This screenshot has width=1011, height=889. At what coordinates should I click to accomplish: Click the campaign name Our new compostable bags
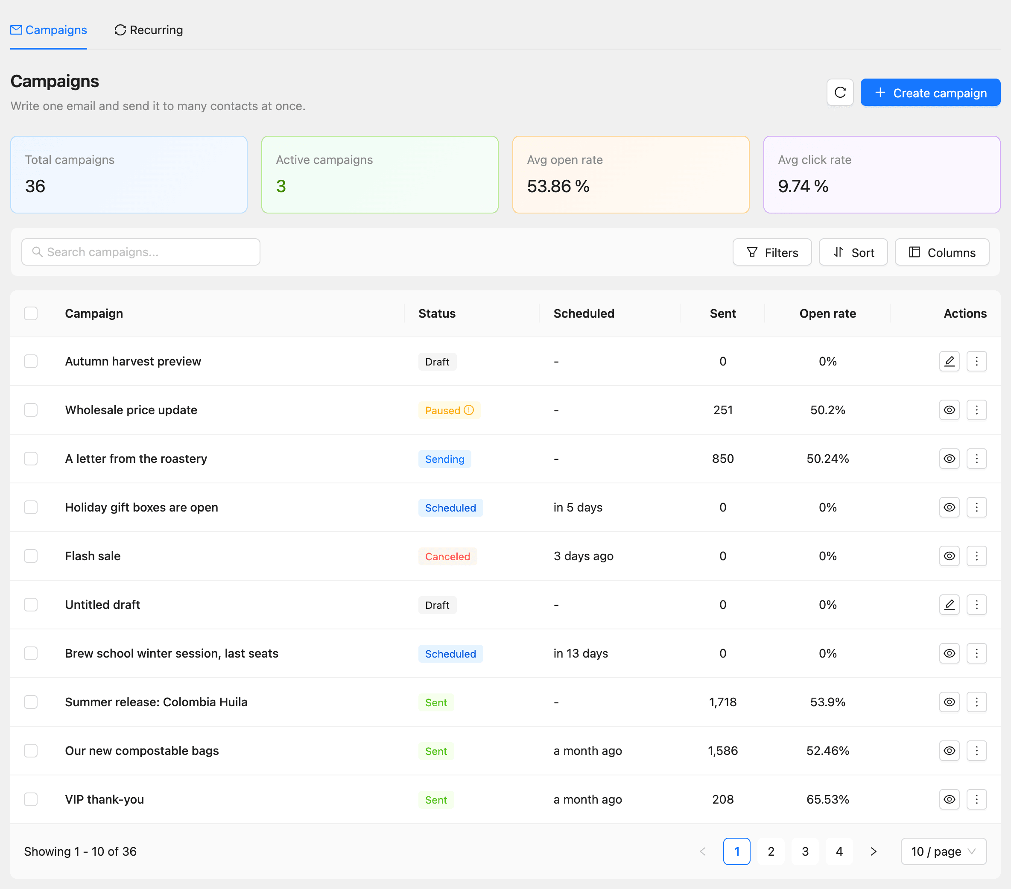(142, 751)
